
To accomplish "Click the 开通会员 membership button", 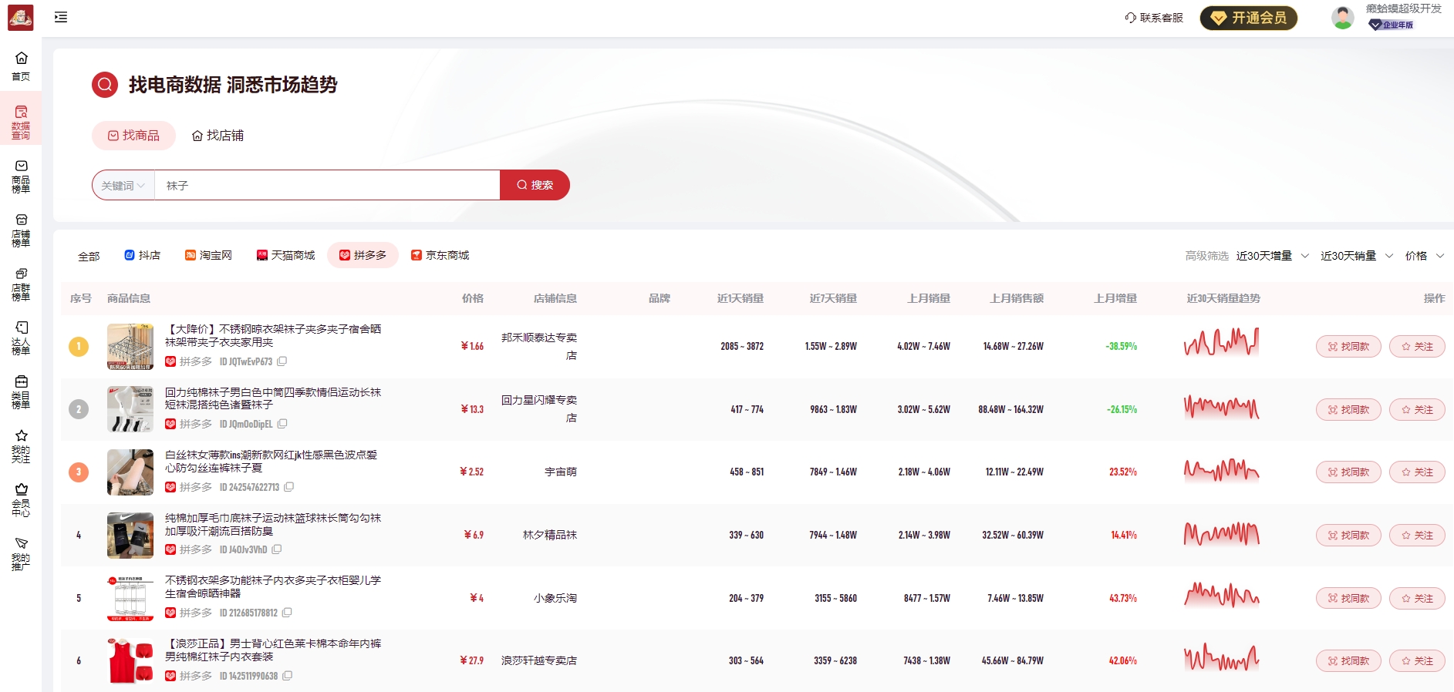I will pos(1248,18).
